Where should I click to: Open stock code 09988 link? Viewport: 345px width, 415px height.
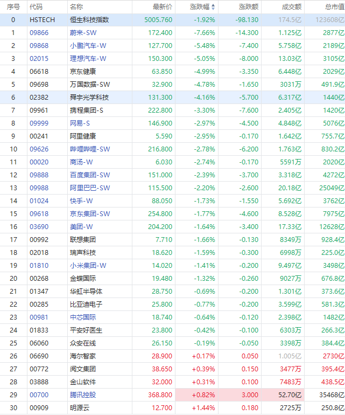(39, 188)
